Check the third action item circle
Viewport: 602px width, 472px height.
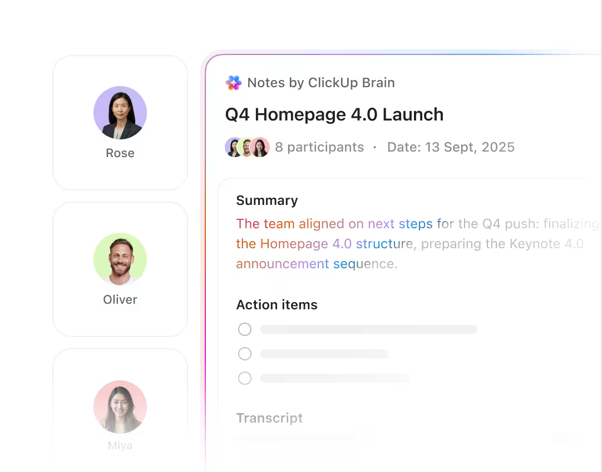click(245, 378)
